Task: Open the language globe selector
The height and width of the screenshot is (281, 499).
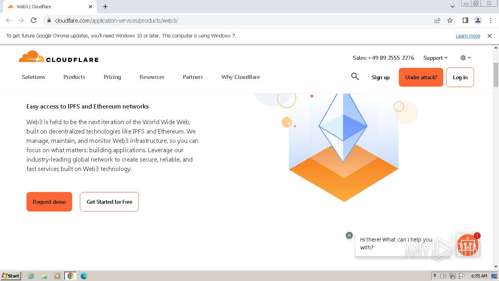Action: coord(465,58)
